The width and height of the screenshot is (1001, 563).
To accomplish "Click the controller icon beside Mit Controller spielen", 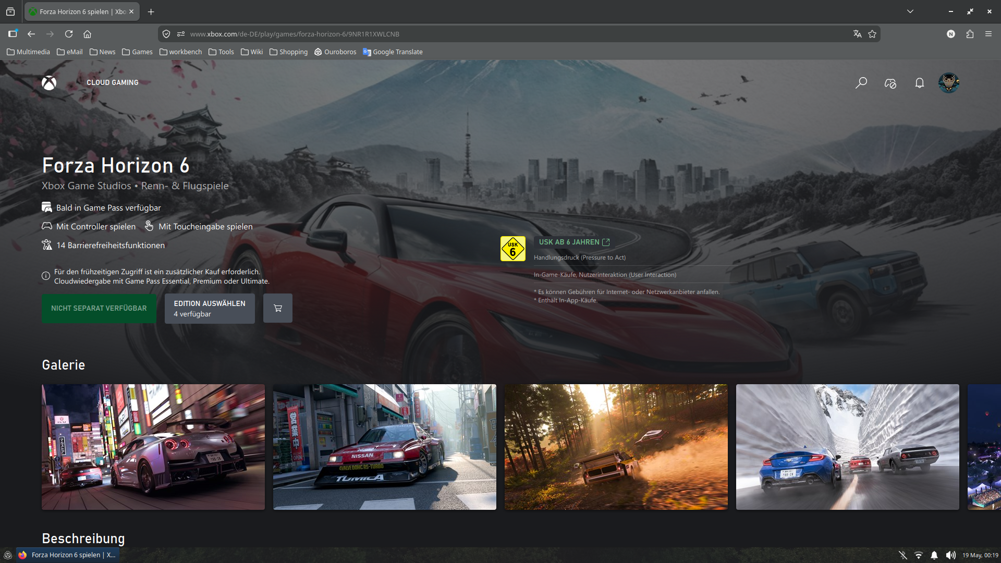I will [47, 226].
